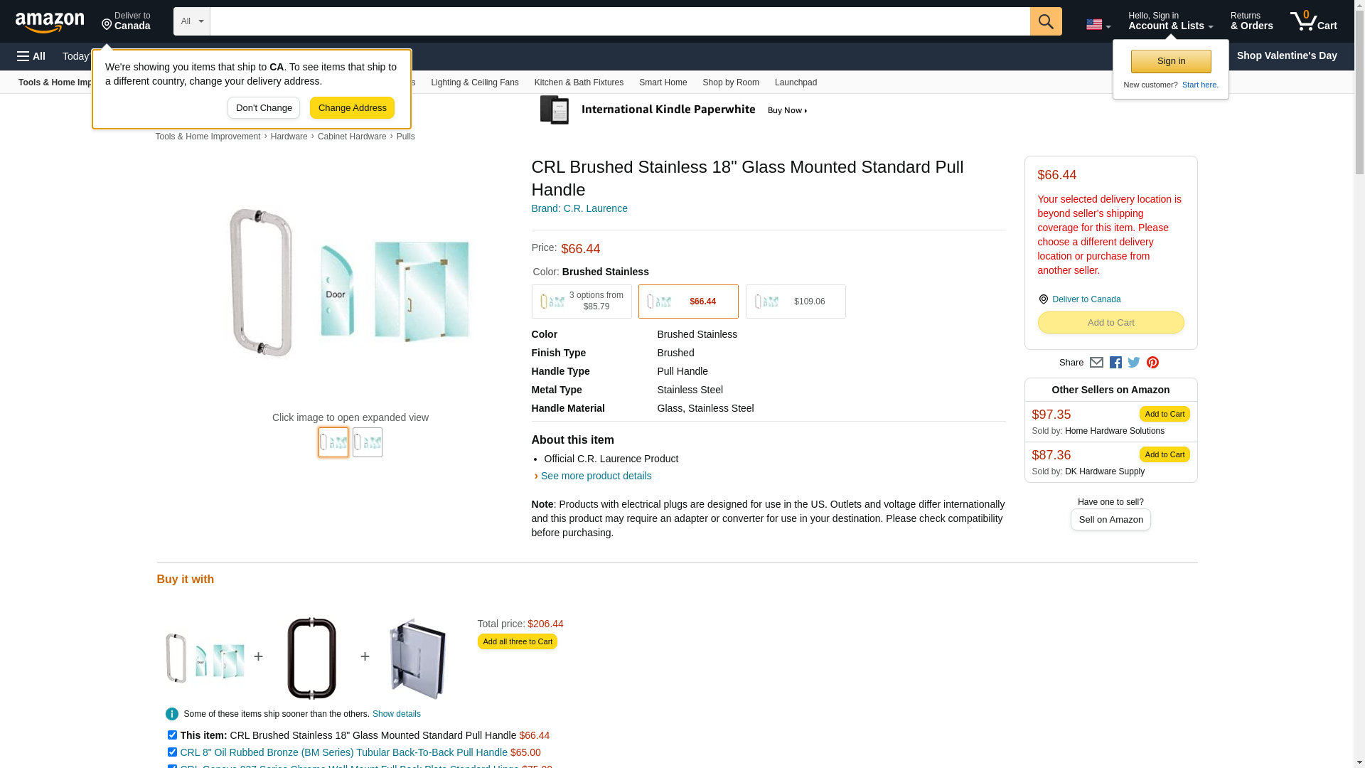This screenshot has width=1365, height=768.
Task: Select the $109.06 color option
Action: [x=795, y=302]
